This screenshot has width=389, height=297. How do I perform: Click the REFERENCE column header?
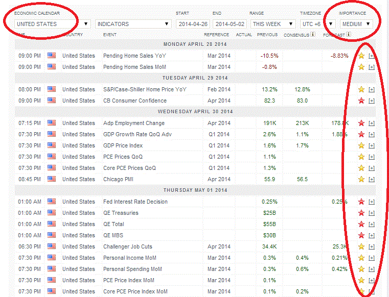point(216,35)
